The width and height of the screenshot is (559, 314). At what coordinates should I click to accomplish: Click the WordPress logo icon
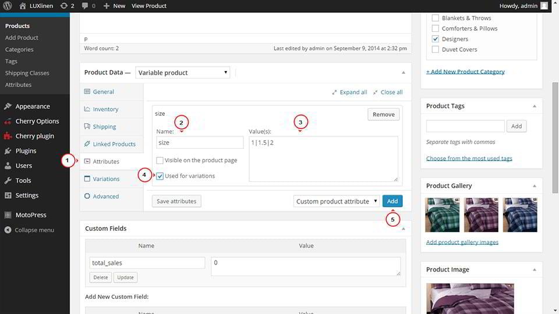[x=8, y=6]
